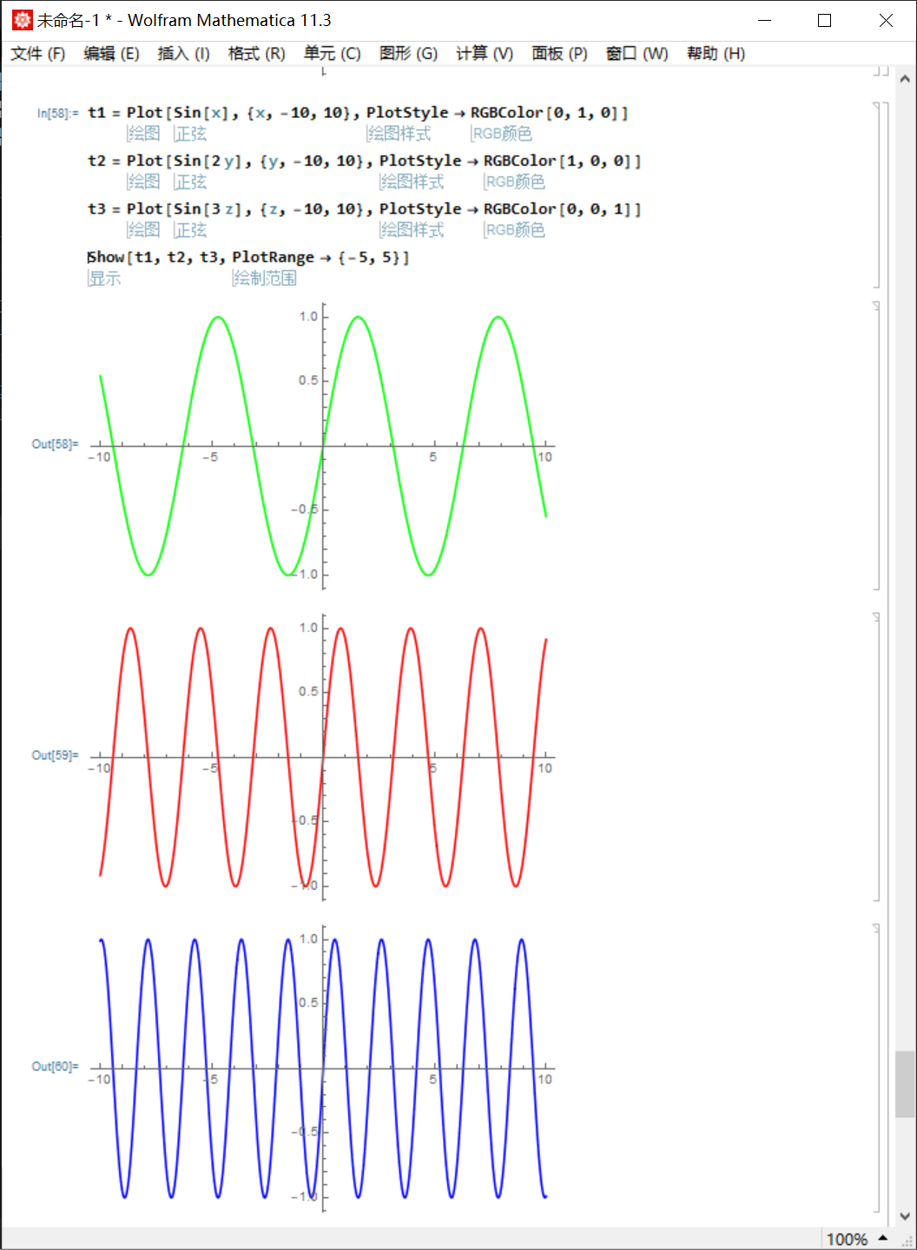This screenshot has height=1250, width=917.
Task: Click the 显示 annotation under the Show command
Action: point(104,279)
